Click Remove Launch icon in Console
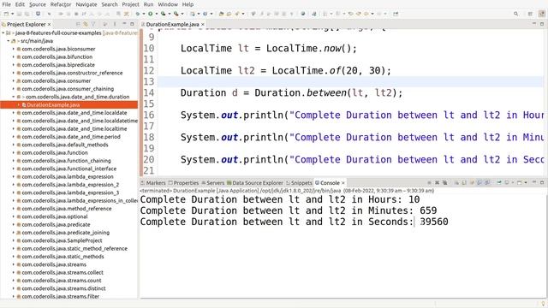Image resolution: width=548 pixels, height=308 pixels. point(437,182)
